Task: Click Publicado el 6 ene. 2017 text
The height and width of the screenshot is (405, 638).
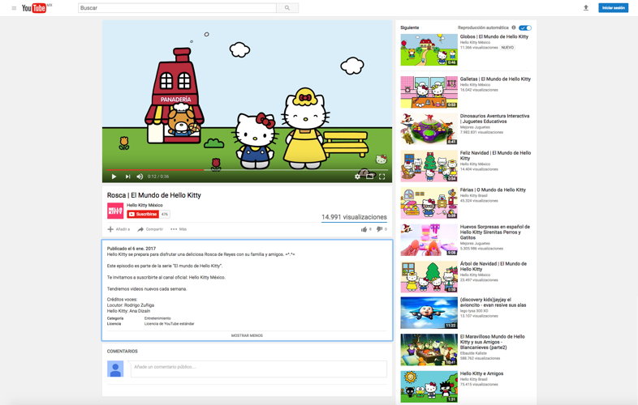Action: coord(131,248)
